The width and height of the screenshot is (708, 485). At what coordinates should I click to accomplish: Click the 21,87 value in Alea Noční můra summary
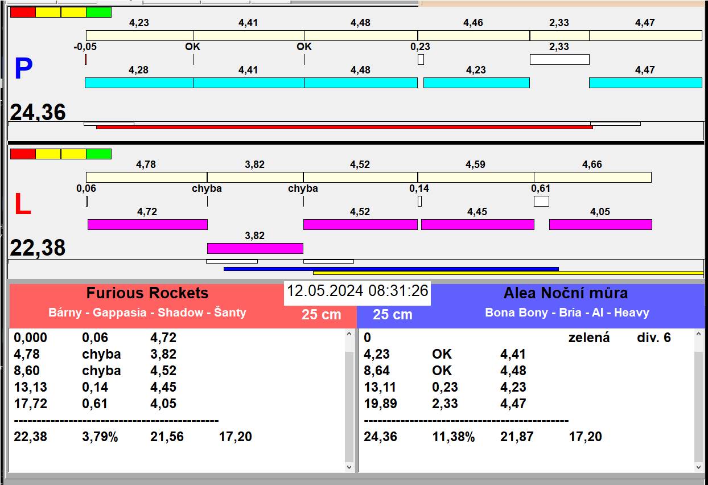click(x=517, y=437)
